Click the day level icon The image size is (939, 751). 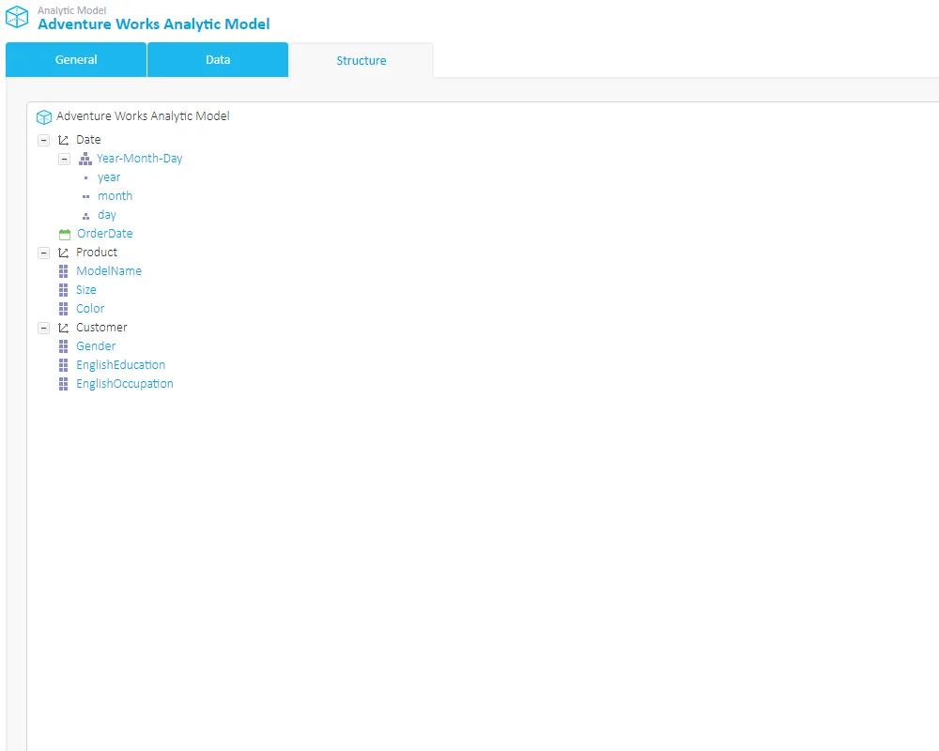(x=85, y=216)
